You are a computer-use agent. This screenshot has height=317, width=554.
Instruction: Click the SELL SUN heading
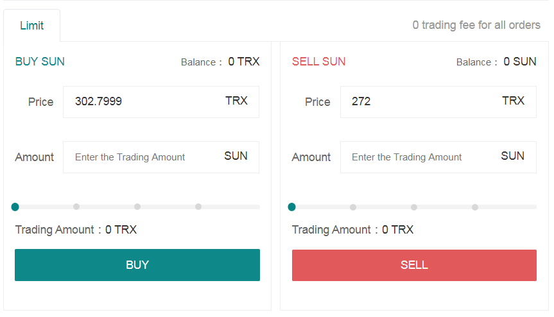[319, 62]
